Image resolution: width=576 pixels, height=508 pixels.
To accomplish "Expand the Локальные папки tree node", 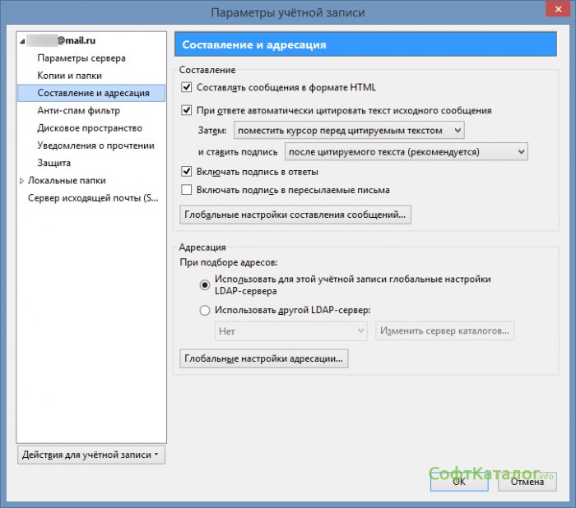I will [22, 180].
